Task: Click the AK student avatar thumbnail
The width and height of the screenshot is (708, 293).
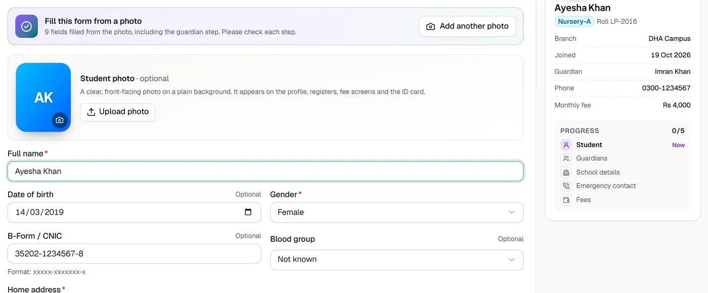Action: pos(43,97)
